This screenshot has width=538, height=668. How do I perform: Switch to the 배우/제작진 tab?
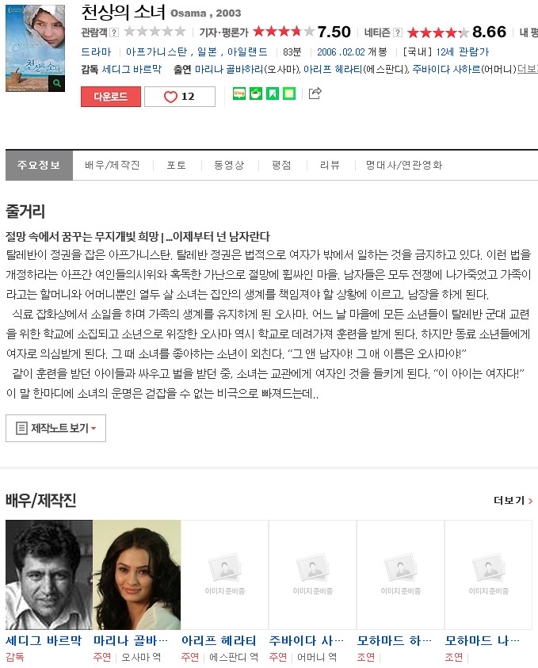coord(113,165)
